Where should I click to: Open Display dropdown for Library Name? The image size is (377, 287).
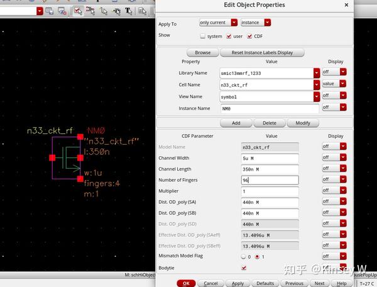tap(334, 72)
